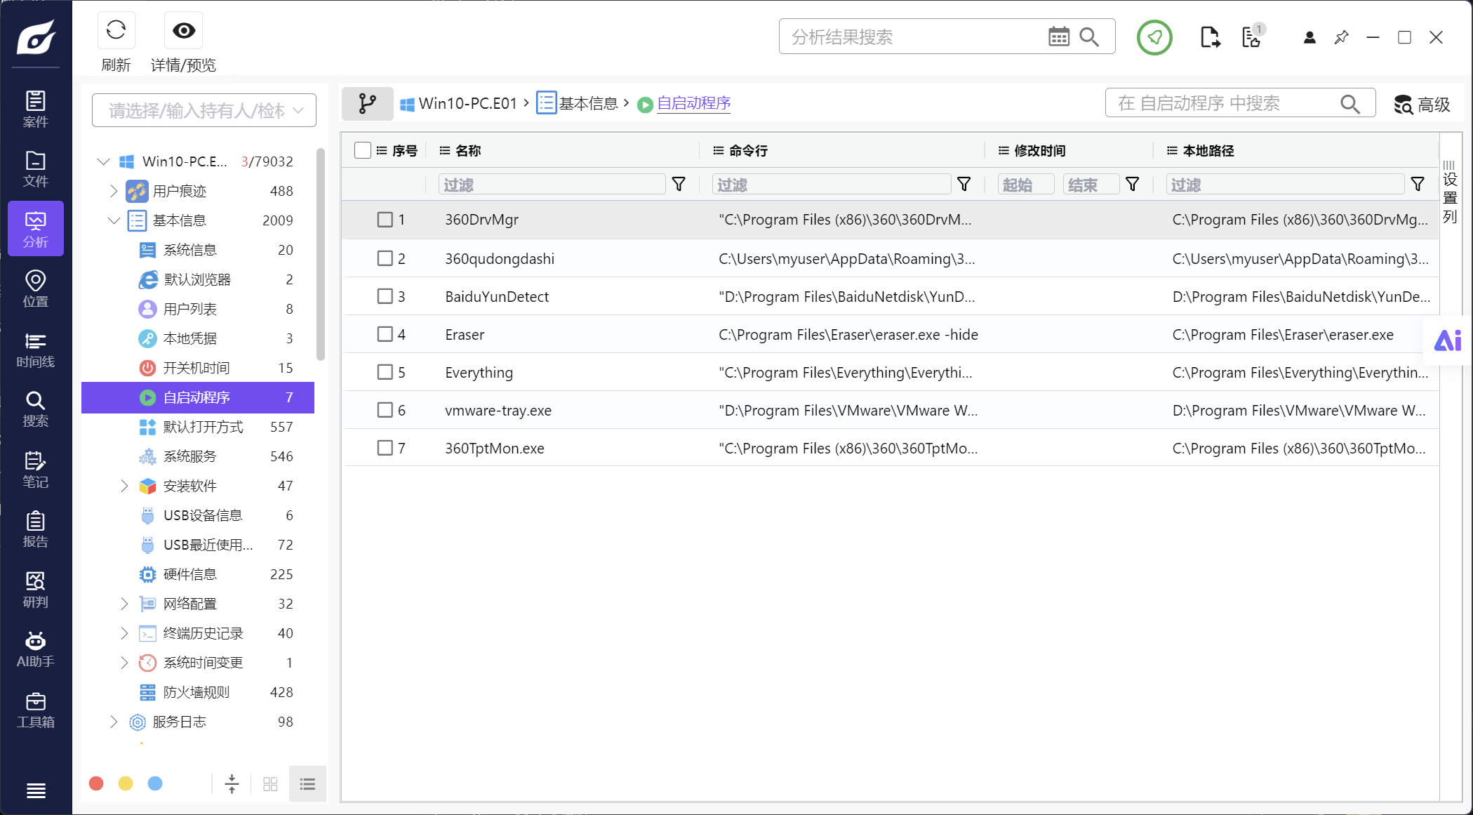Viewport: 1473px width, 815px height.
Task: Click the 自启动程序 breadcrumb link
Action: click(x=693, y=103)
